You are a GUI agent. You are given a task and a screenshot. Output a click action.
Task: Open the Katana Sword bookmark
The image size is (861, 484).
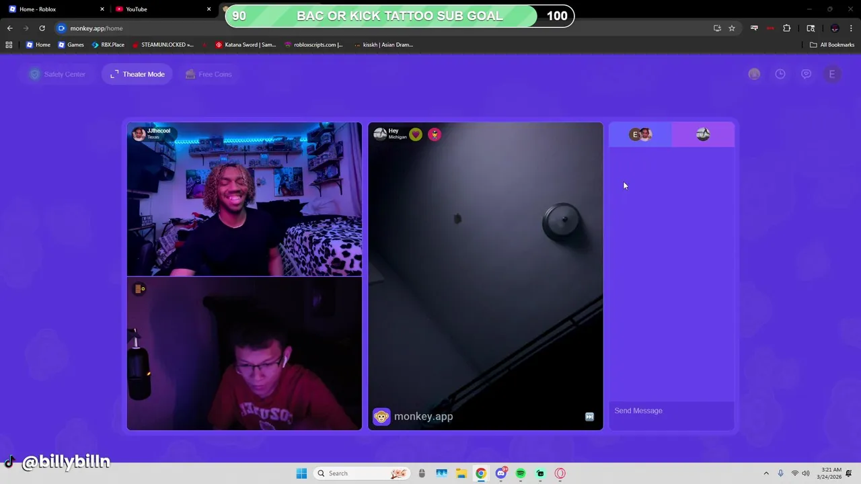pos(246,45)
